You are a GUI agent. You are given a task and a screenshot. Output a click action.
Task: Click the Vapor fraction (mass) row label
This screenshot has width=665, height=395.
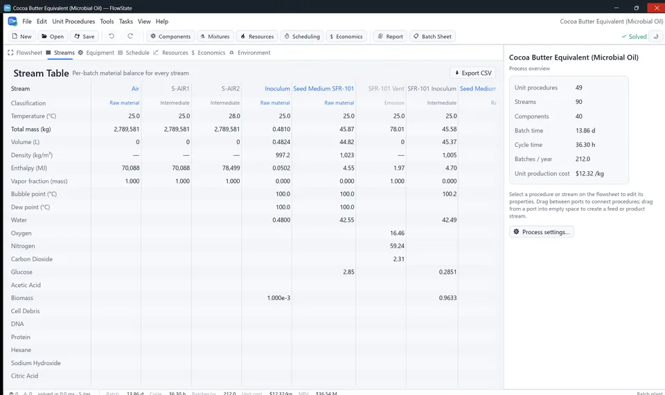click(39, 181)
